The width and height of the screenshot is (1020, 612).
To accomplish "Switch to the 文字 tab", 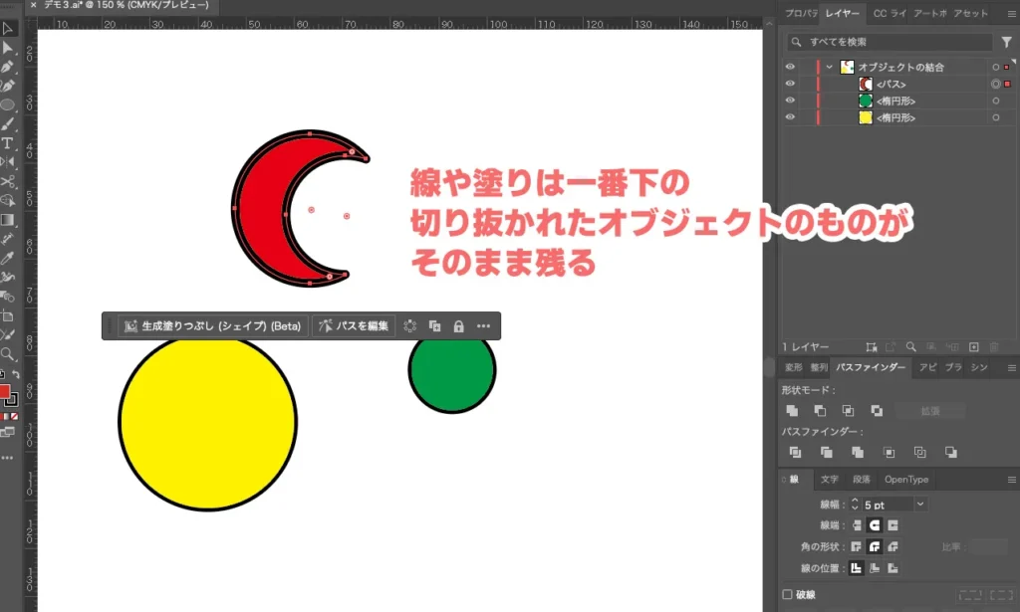I will pos(830,479).
